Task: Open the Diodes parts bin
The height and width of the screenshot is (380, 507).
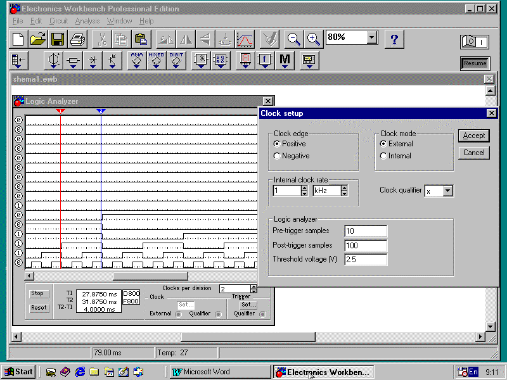Action: pos(93,60)
